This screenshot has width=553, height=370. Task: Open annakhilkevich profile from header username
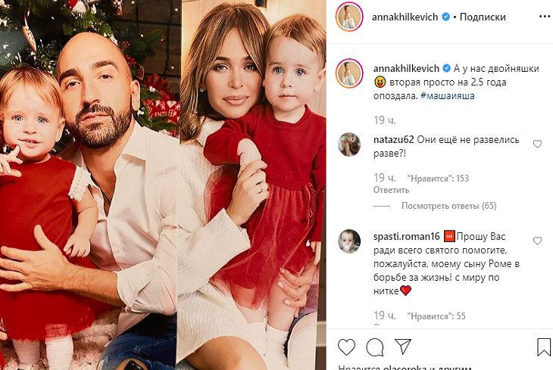point(405,17)
